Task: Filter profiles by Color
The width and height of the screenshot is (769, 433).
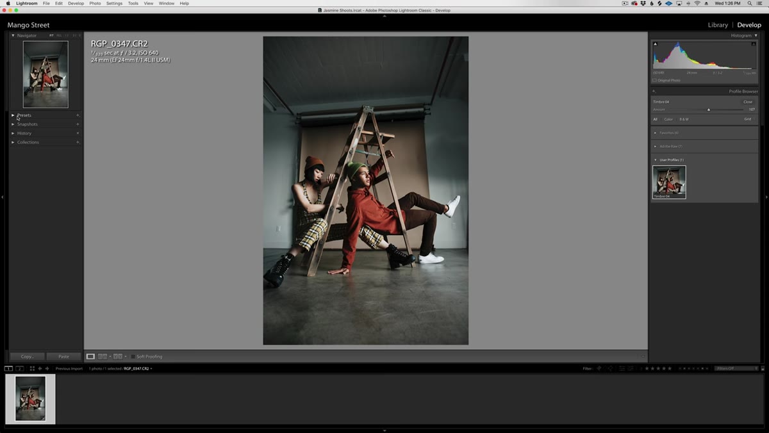Action: coord(668,119)
